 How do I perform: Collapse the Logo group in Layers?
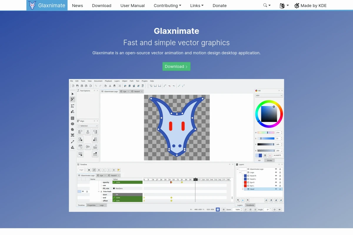[240, 172]
